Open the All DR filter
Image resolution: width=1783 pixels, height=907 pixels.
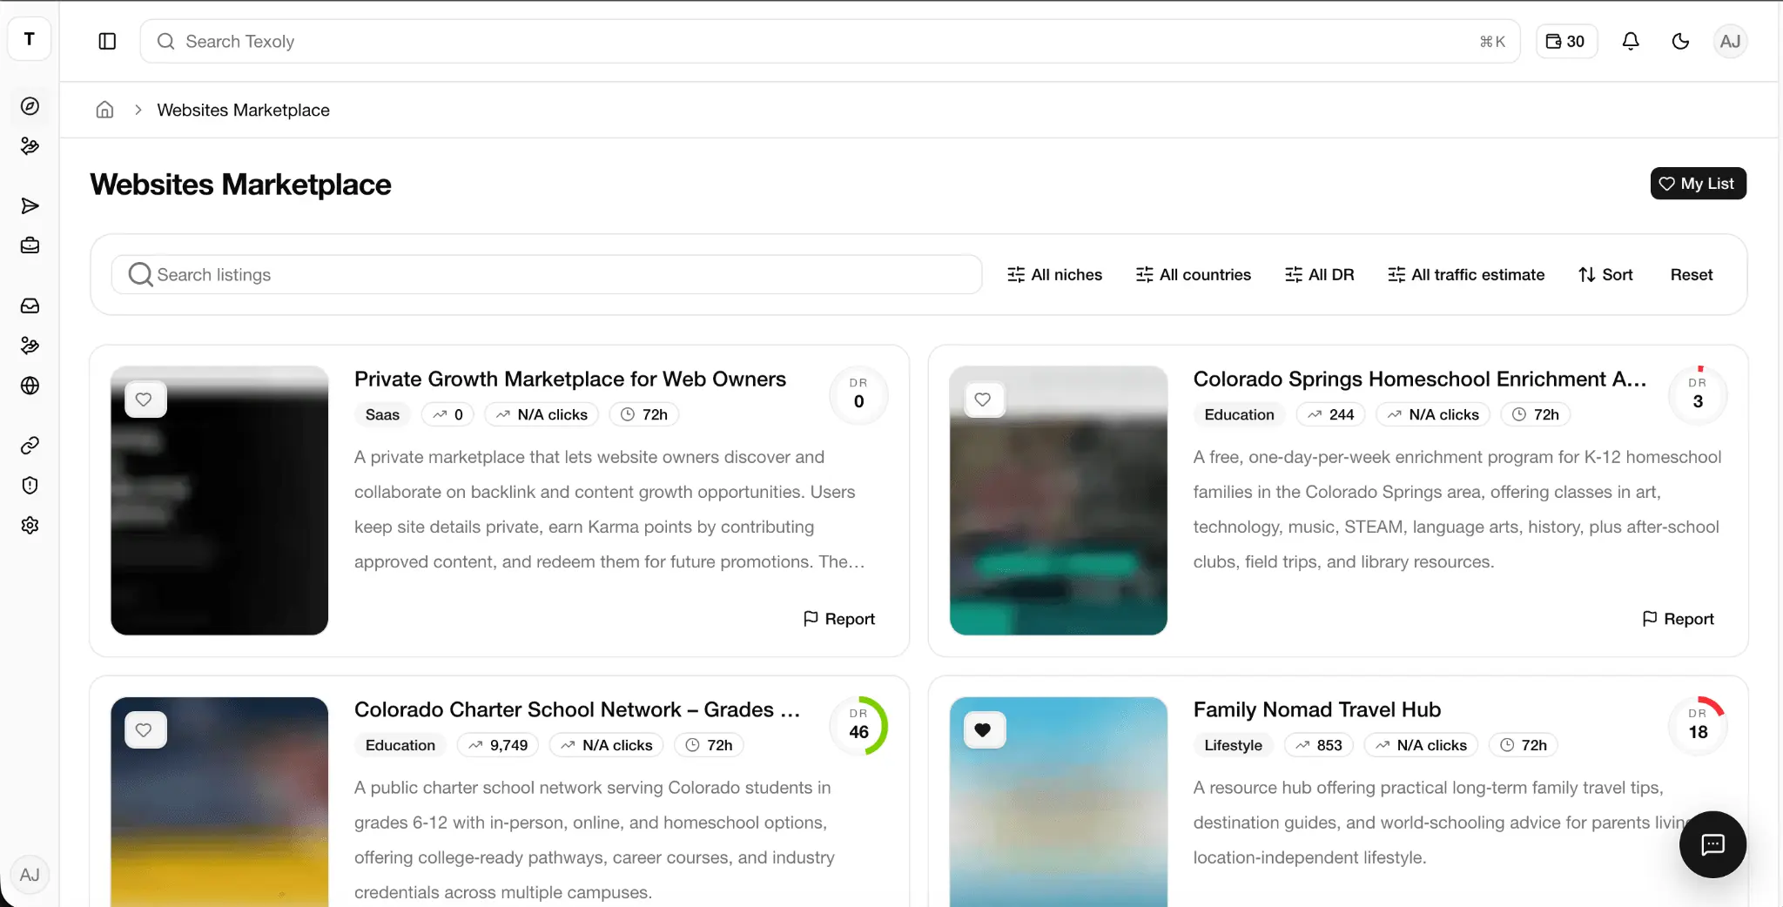click(1319, 274)
